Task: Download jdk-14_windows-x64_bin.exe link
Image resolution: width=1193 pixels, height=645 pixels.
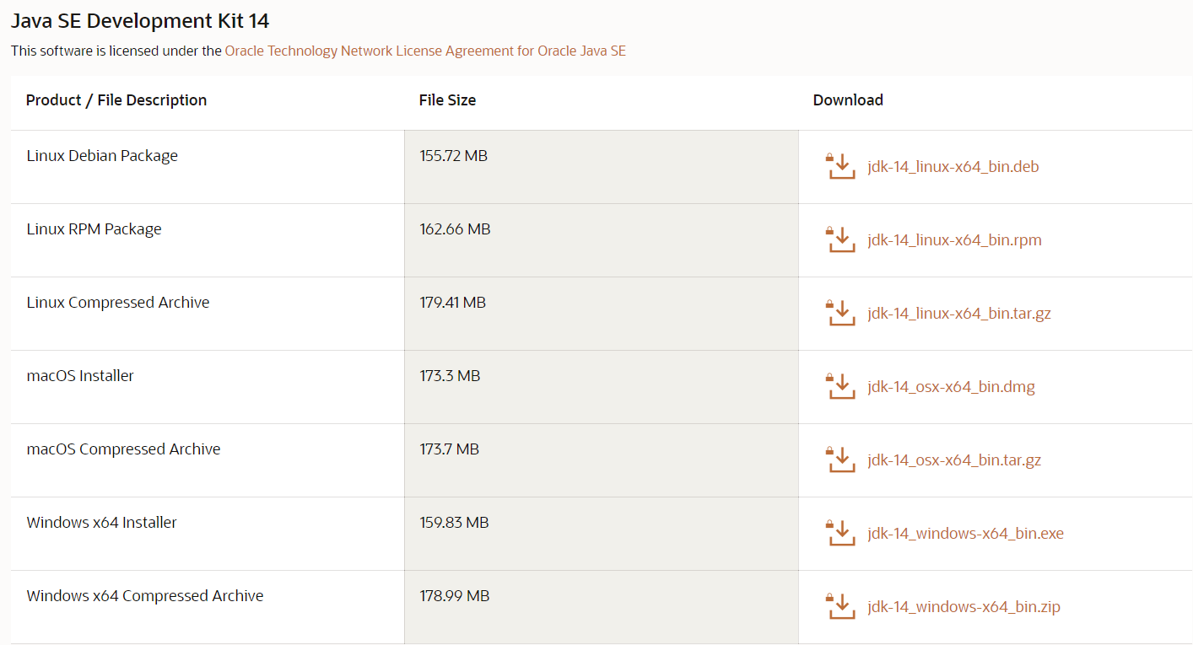Action: 965,534
